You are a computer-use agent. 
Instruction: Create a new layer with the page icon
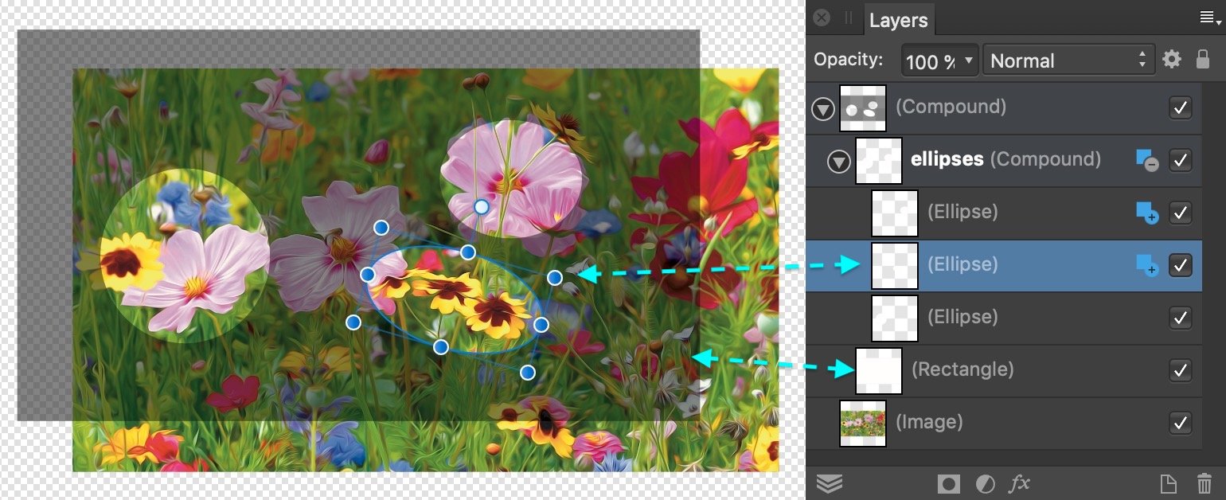pyautogui.click(x=1168, y=483)
